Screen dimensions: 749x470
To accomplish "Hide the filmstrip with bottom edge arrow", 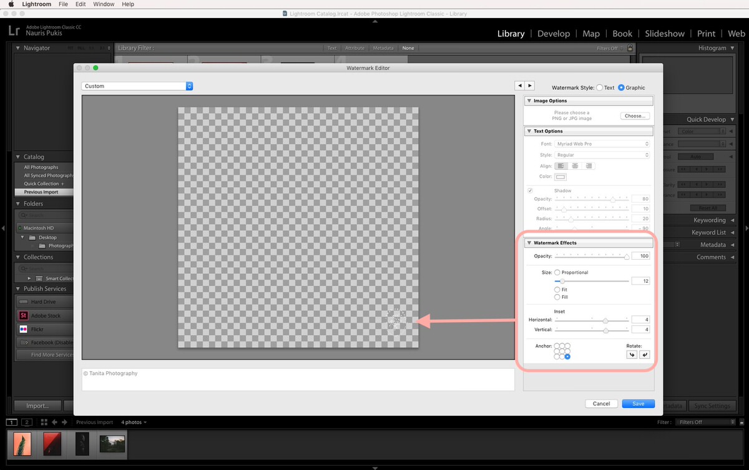I will [374, 467].
